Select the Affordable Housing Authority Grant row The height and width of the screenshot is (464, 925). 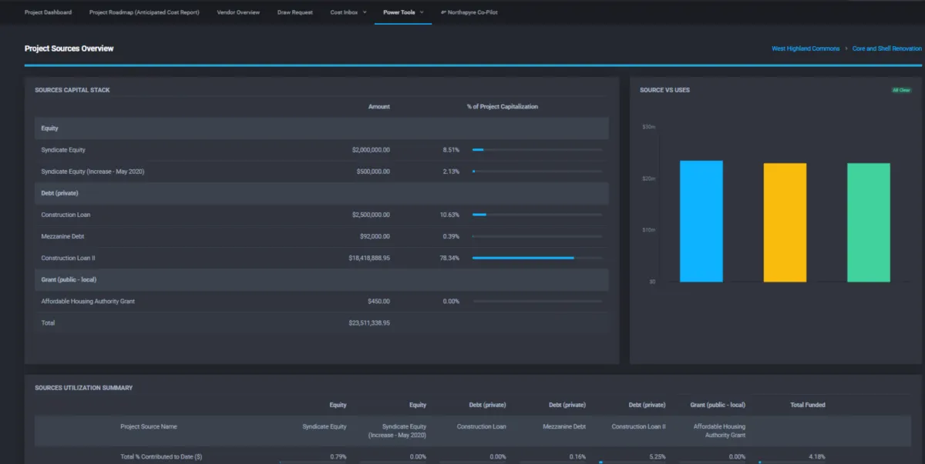pyautogui.click(x=88, y=301)
